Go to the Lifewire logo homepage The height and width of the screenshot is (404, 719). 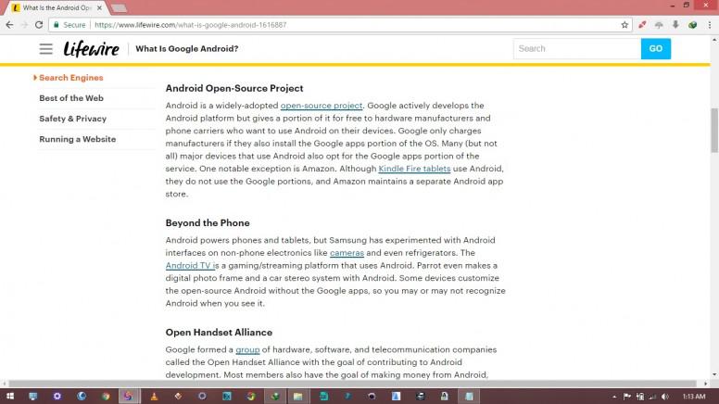(x=91, y=48)
